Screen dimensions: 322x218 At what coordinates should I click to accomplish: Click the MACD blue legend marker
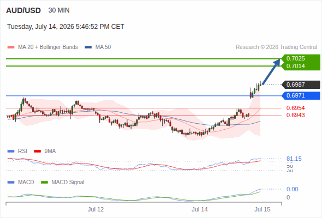(x=11, y=183)
